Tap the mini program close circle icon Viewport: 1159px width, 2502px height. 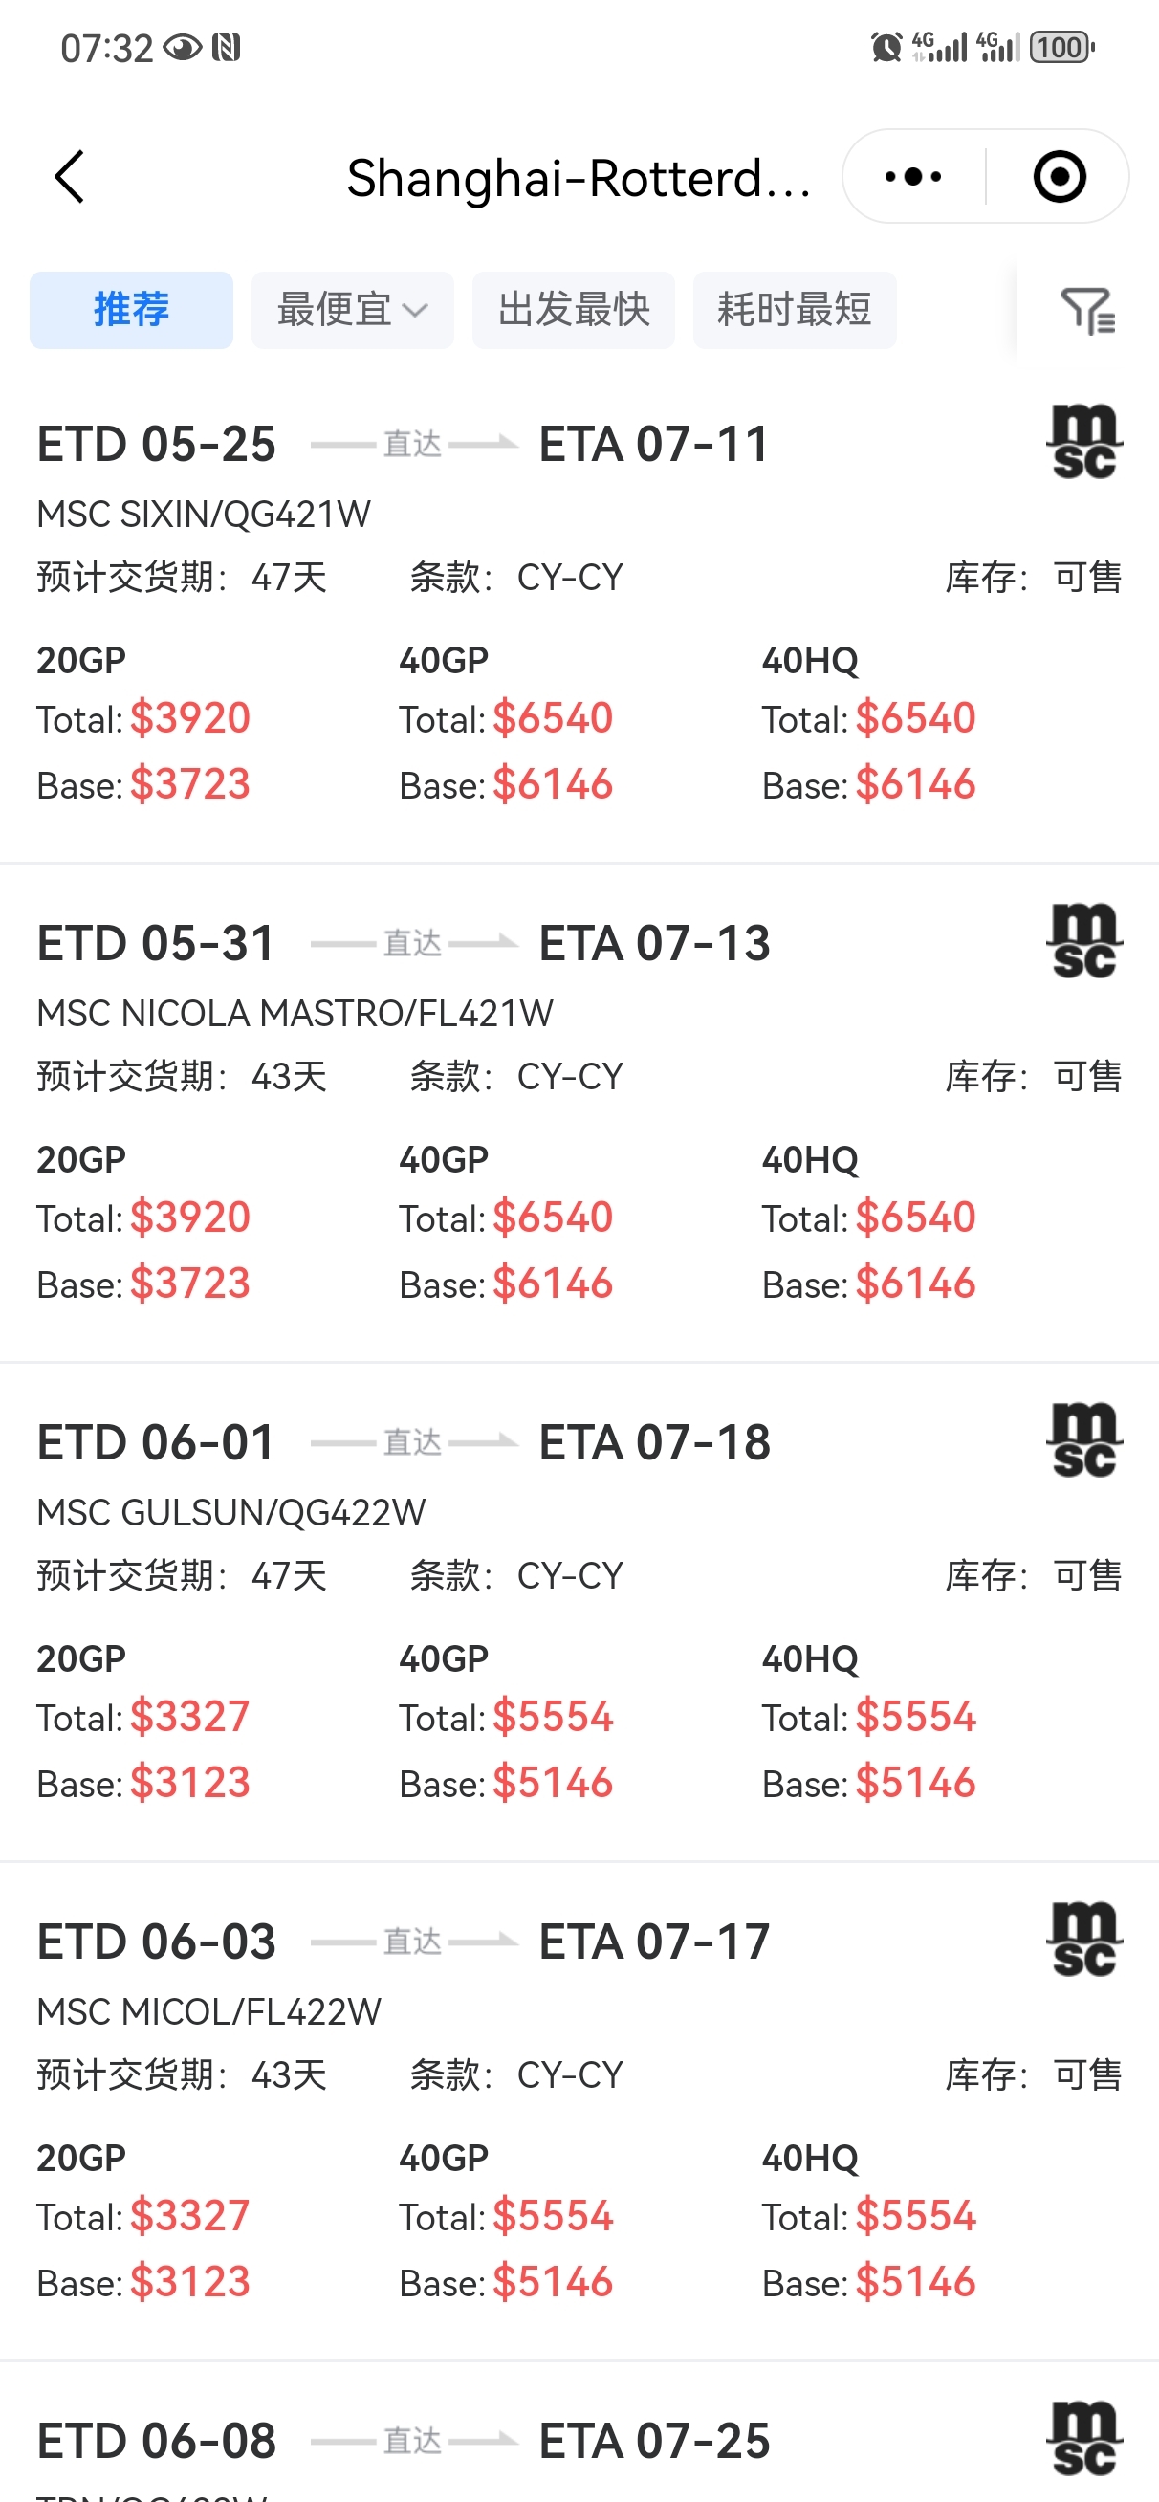coord(1059,177)
